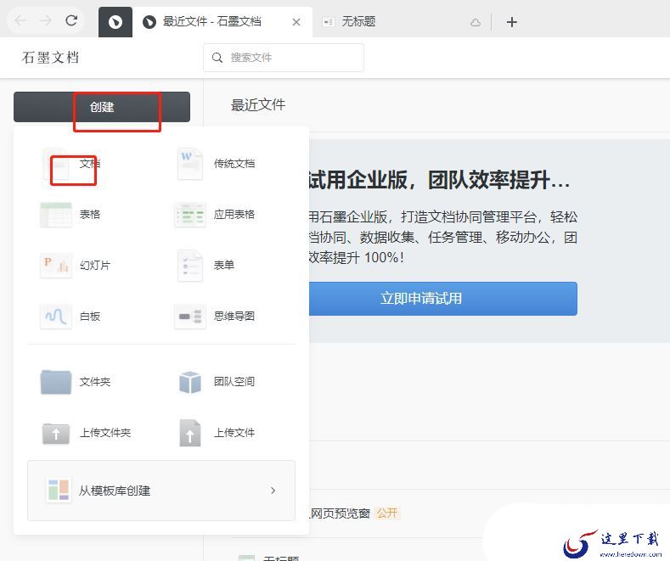Click the 上传文件 upload file icon
The width and height of the screenshot is (670, 561).
click(190, 433)
